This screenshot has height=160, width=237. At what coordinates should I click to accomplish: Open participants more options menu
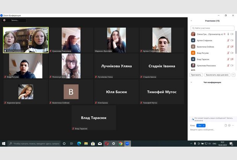(233, 75)
